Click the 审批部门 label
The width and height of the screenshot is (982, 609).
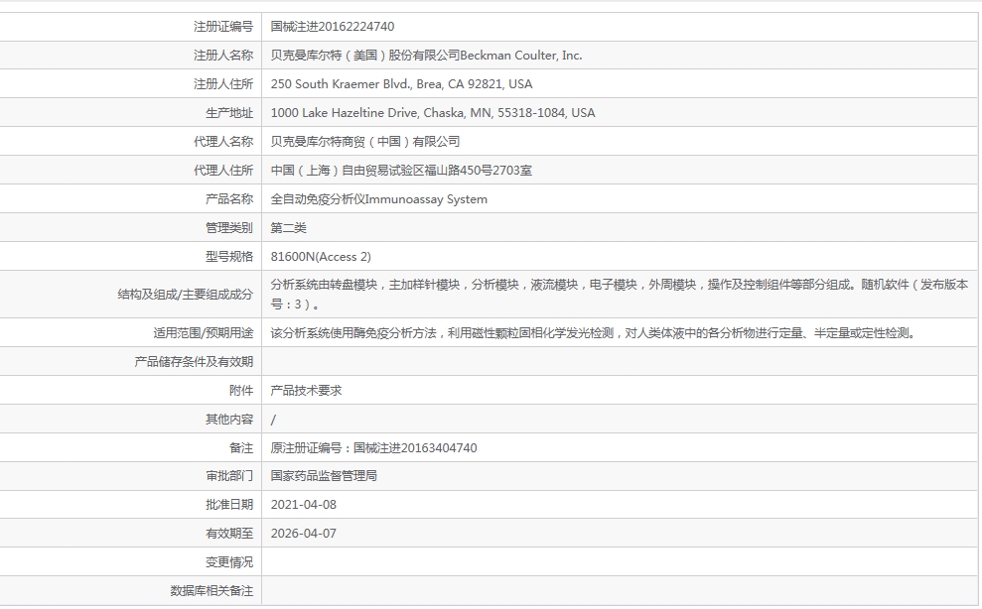coord(229,476)
